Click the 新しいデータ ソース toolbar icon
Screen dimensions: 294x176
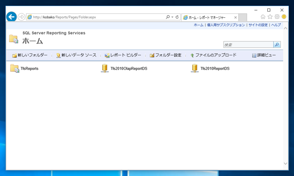click(58, 55)
